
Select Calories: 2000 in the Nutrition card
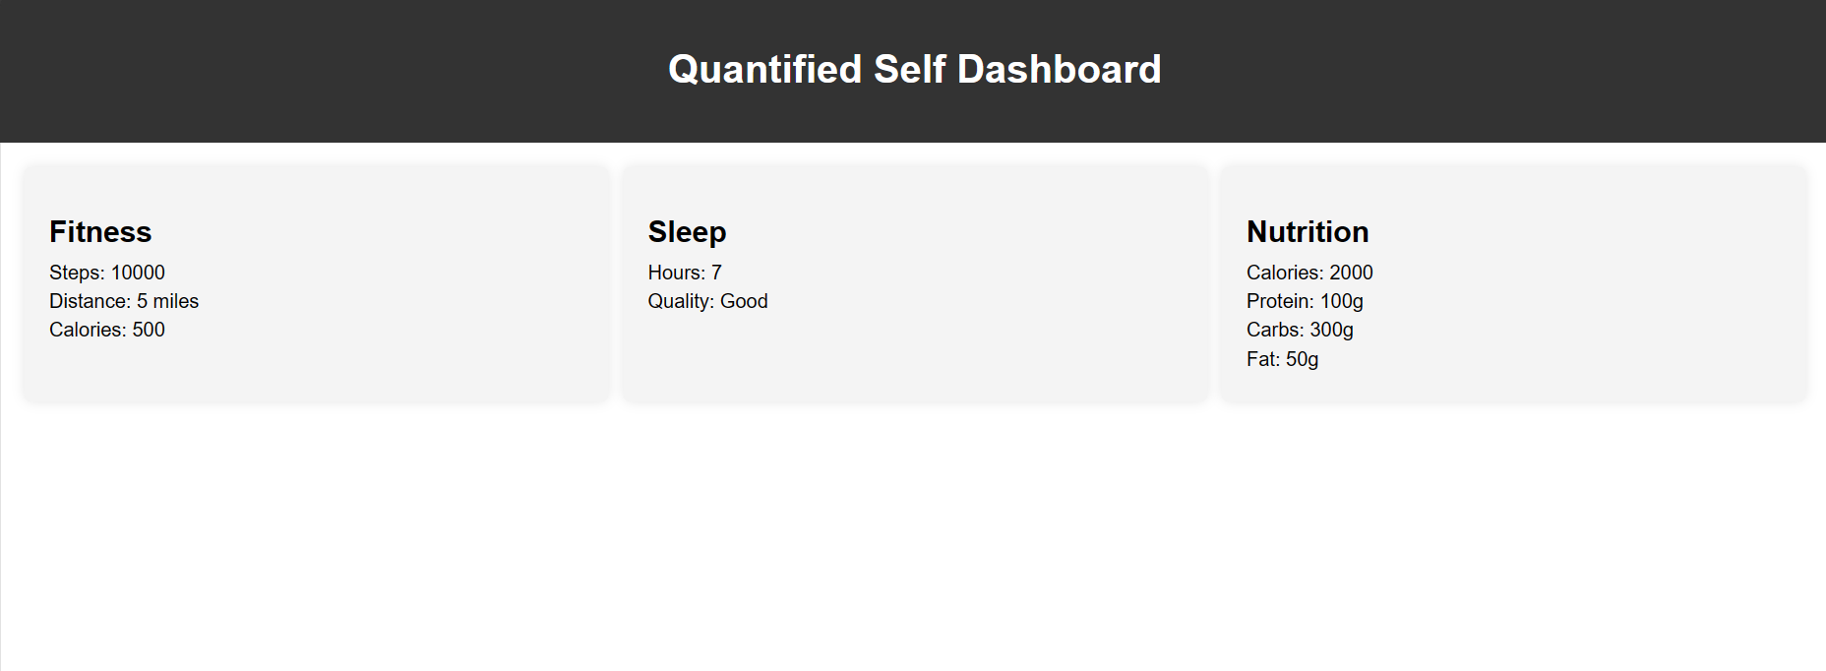point(1309,273)
